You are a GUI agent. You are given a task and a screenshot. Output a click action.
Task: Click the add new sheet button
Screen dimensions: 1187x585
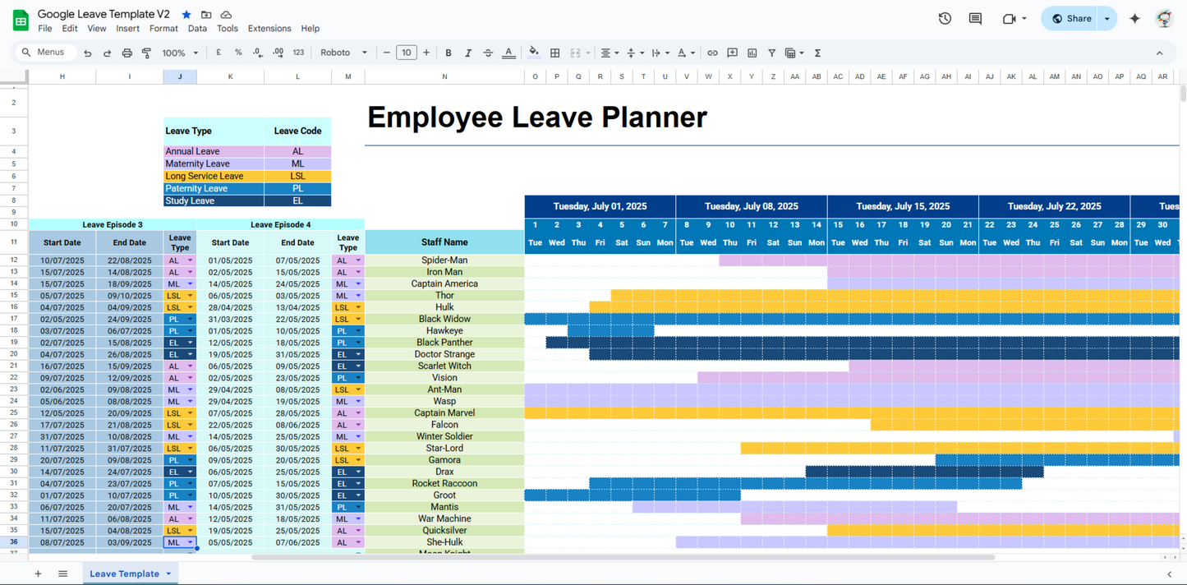click(x=38, y=573)
